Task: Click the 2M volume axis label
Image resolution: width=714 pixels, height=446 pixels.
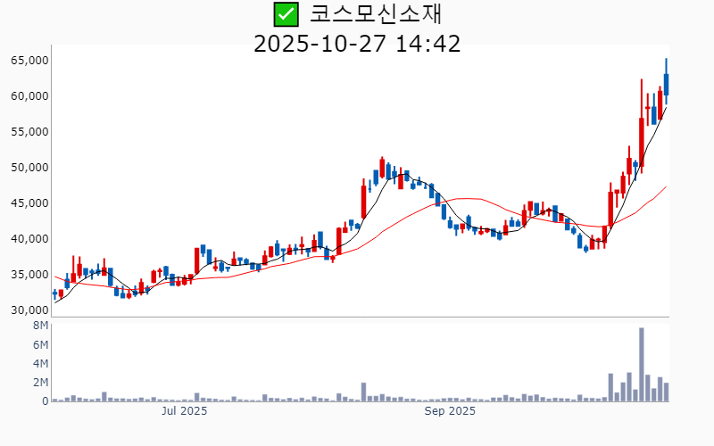Action: coord(40,383)
